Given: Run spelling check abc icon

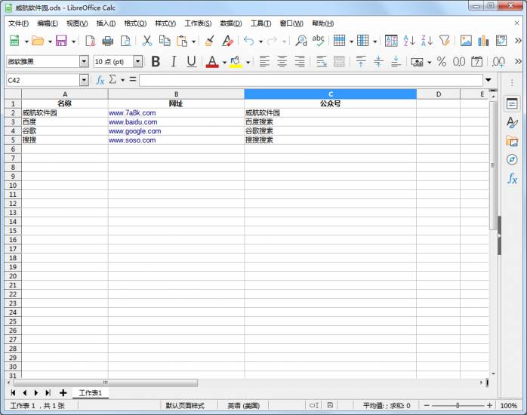Looking at the screenshot, I should [x=319, y=40].
